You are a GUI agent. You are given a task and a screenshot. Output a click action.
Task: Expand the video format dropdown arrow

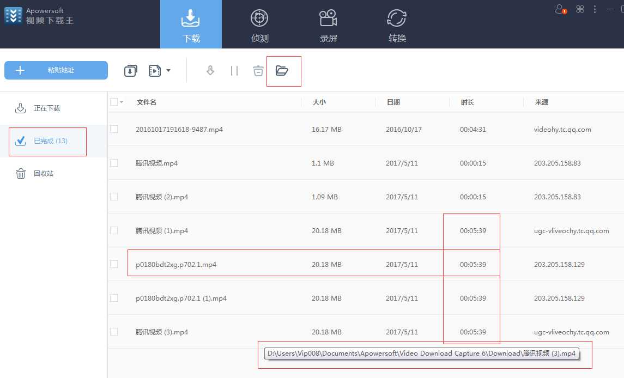coord(168,71)
